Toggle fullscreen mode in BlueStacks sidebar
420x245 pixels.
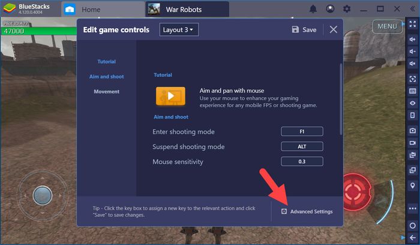tap(413, 24)
